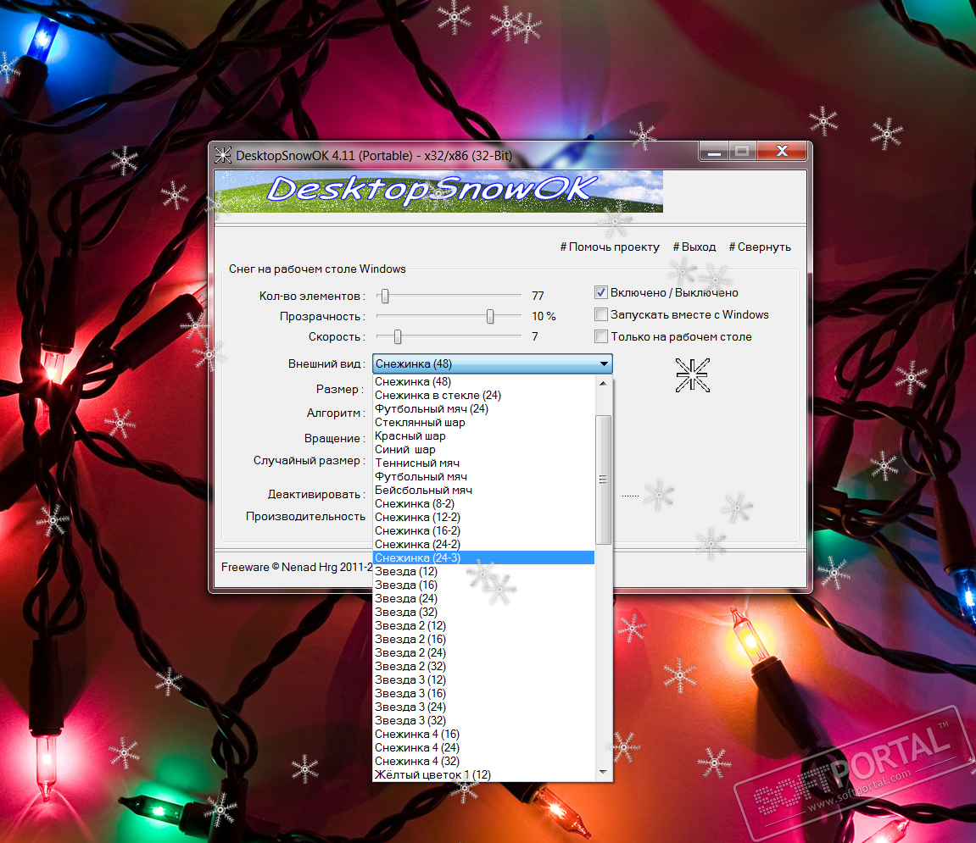Screen dimensions: 976x843
Task: Click the DesktopSnowOK title bar snowflake icon
Action: pyautogui.click(x=223, y=155)
